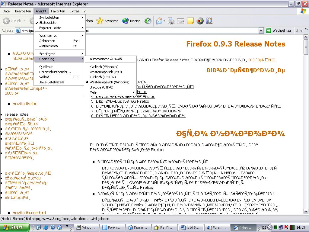
Task: Click the page scrollbar down arrow
Action: 306,212
